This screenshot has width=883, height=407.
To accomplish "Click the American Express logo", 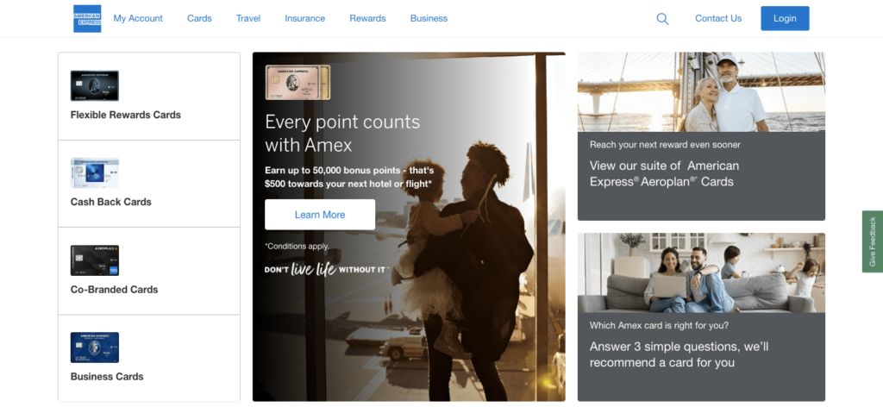I will click(x=87, y=19).
